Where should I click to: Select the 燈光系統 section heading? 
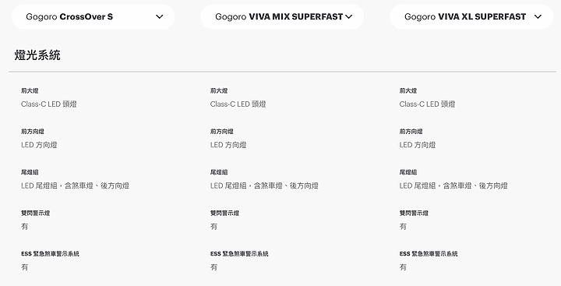pos(37,55)
